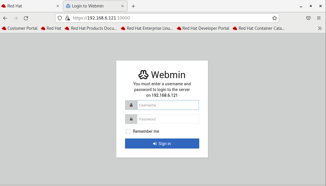Open the tracking protection shield icon
326x186 pixels.
pos(60,18)
